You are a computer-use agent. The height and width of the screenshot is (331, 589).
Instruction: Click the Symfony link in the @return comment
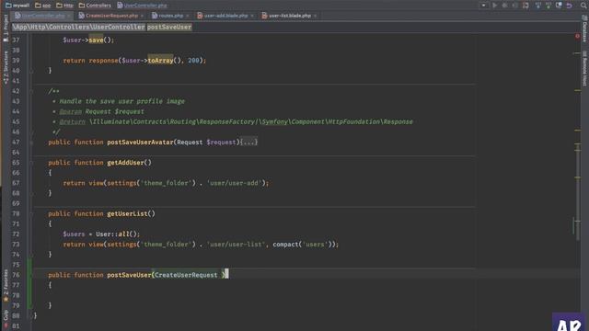tap(274, 122)
